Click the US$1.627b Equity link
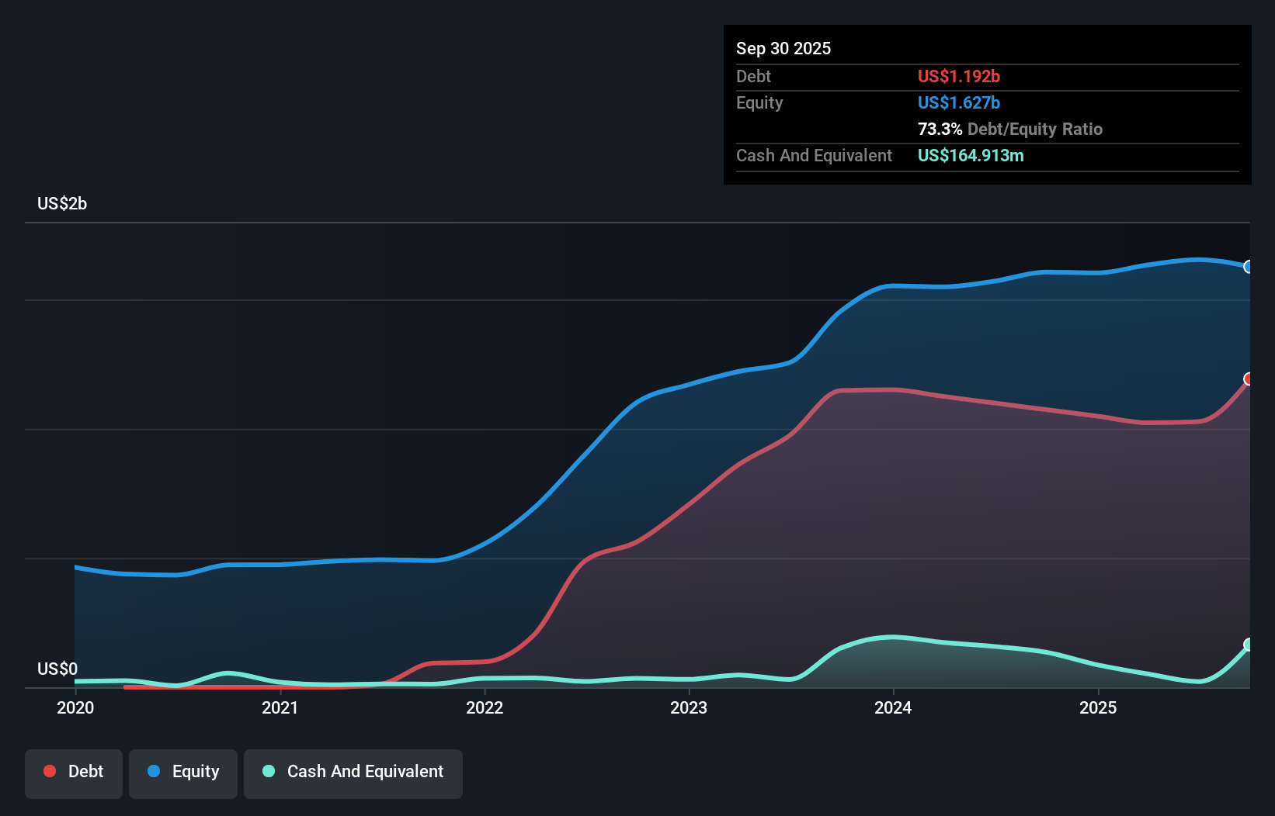This screenshot has height=816, width=1275. 959,102
